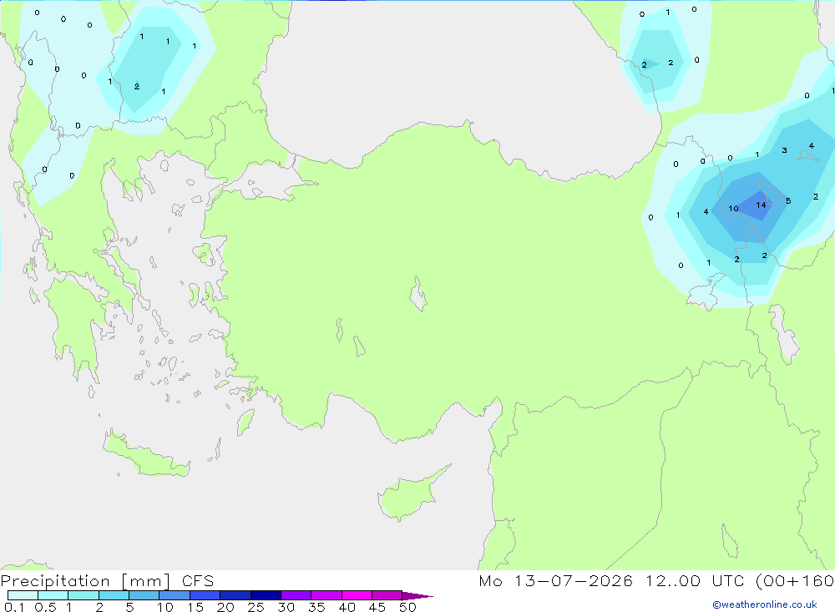This screenshot has height=612, width=835.
Task: Click the 5–10 mm legend color swatch
Action: point(144,595)
